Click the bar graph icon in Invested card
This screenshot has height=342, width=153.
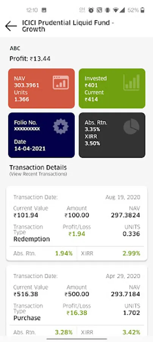click(x=131, y=82)
